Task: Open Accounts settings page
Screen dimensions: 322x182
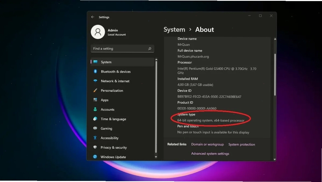Action: (x=108, y=109)
